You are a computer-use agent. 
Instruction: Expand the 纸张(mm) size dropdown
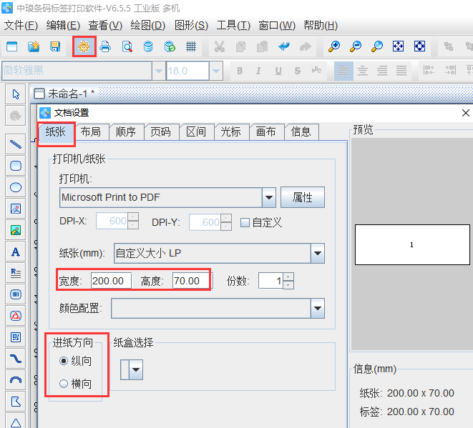point(318,254)
